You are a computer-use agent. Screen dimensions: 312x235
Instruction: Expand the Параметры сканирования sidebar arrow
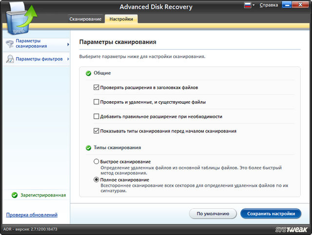pos(68,44)
